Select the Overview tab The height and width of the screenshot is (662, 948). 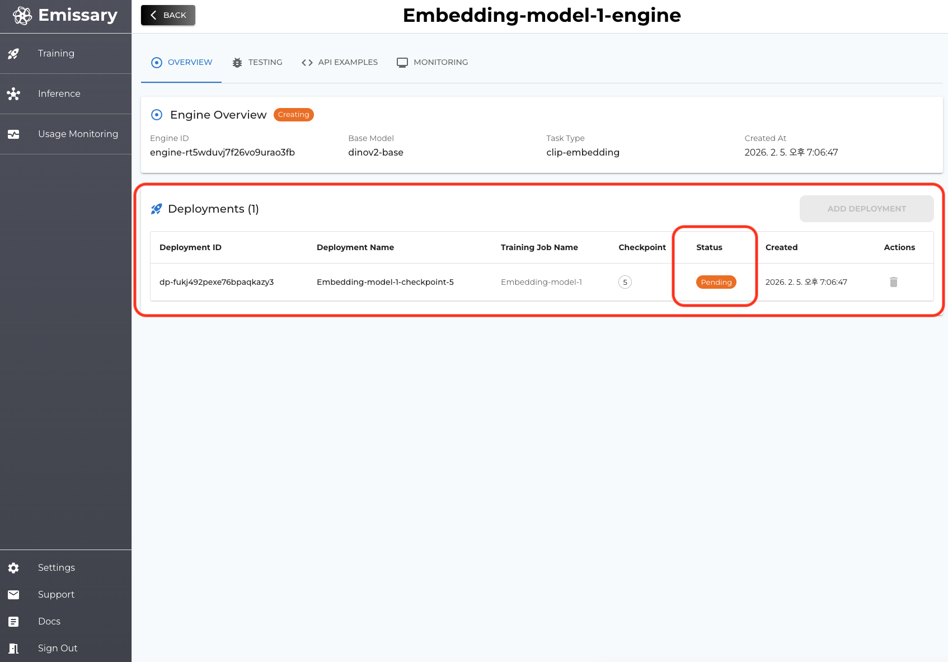click(x=182, y=62)
